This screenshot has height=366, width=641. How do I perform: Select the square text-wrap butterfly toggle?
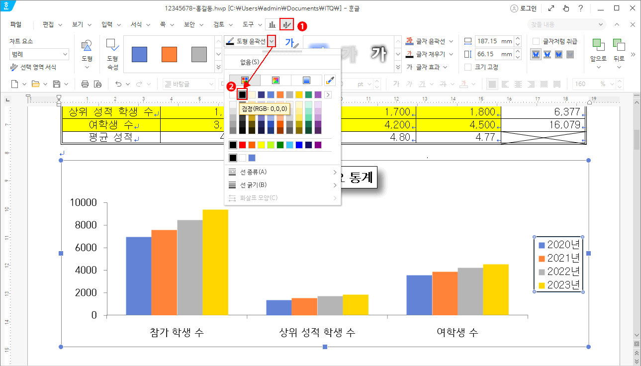click(x=536, y=55)
